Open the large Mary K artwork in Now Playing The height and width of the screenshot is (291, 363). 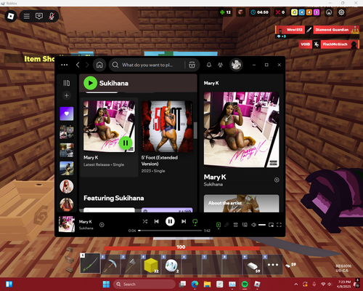pos(242,129)
